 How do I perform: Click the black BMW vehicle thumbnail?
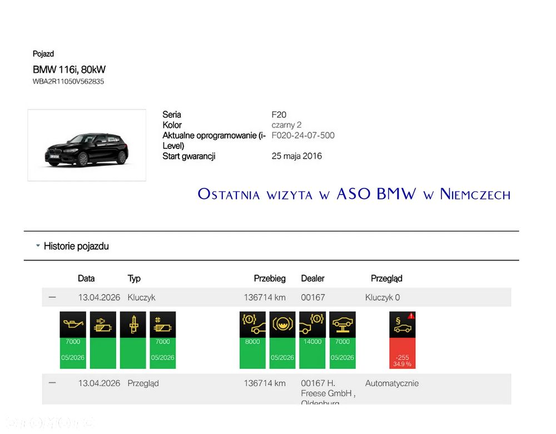click(x=87, y=145)
